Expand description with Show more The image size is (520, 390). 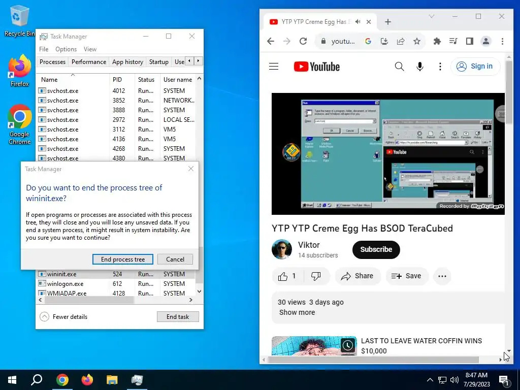pyautogui.click(x=297, y=312)
